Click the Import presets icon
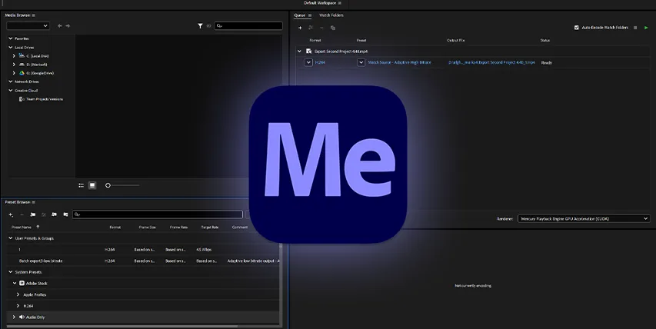 pyautogui.click(x=54, y=214)
